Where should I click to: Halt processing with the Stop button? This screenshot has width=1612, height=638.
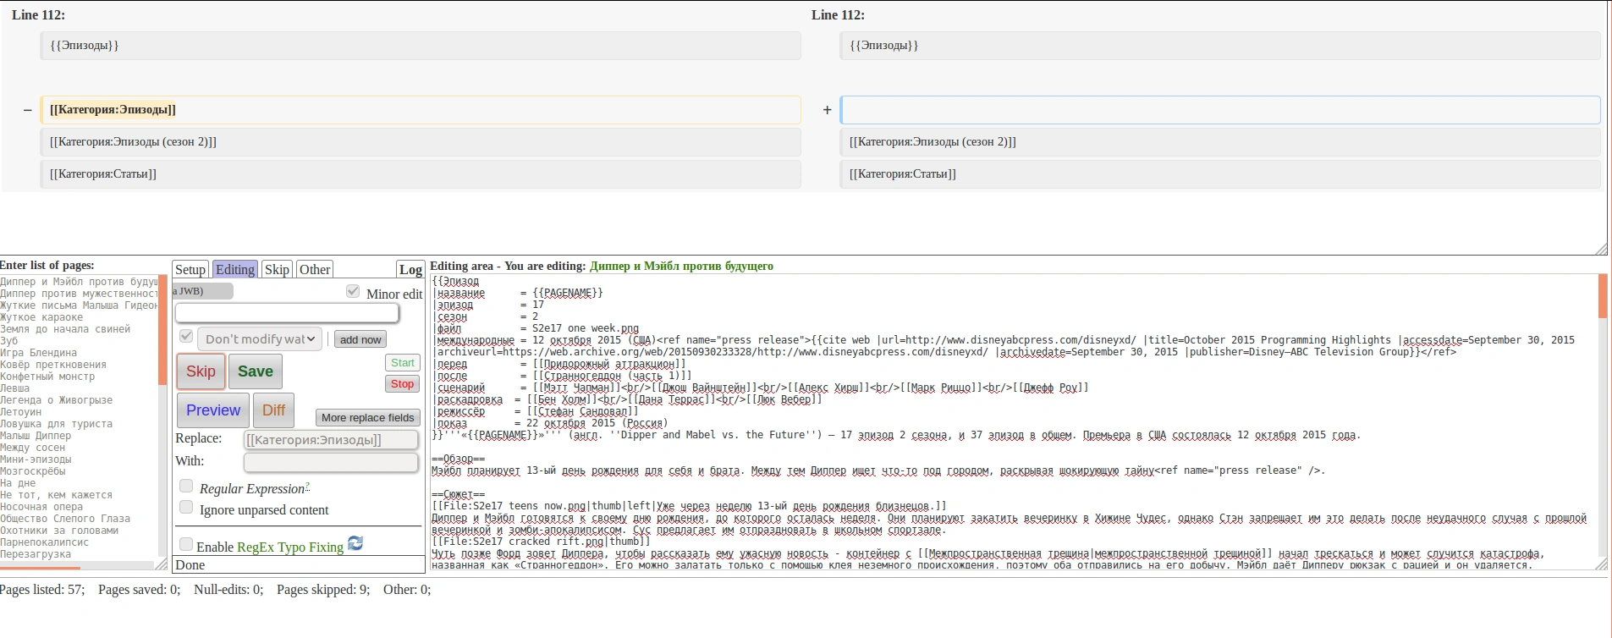click(x=403, y=384)
